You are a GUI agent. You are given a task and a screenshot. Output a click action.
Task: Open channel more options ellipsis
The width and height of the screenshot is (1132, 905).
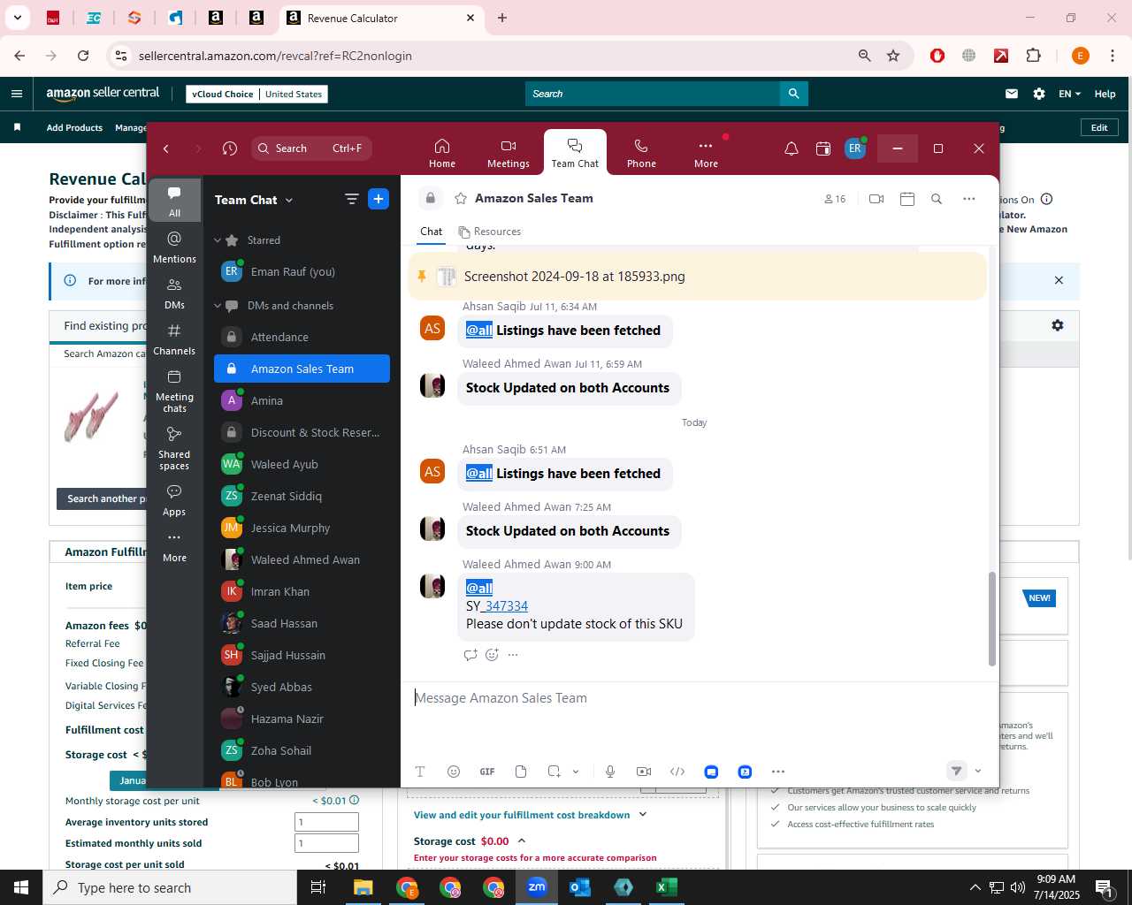[x=969, y=199]
